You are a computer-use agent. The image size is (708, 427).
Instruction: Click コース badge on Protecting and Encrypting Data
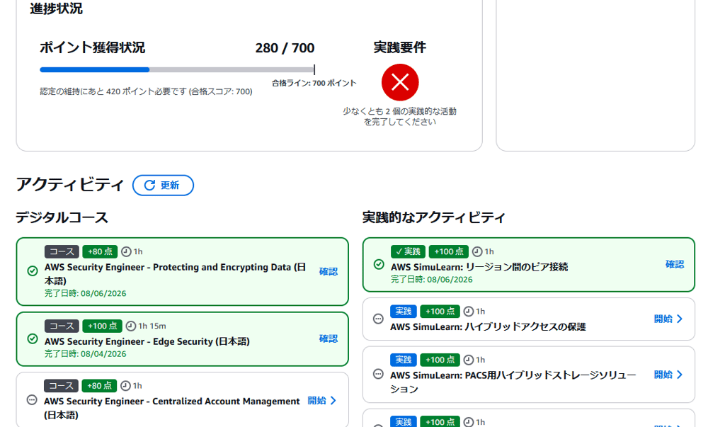point(62,251)
